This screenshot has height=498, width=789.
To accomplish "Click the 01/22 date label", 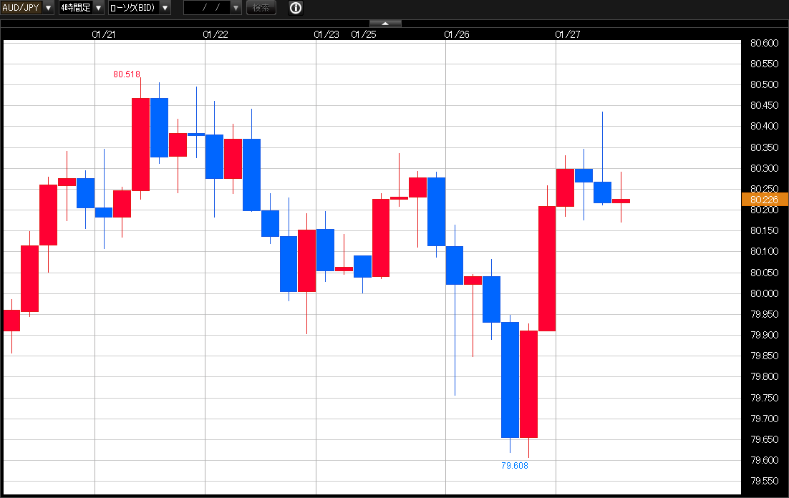I will (x=216, y=35).
